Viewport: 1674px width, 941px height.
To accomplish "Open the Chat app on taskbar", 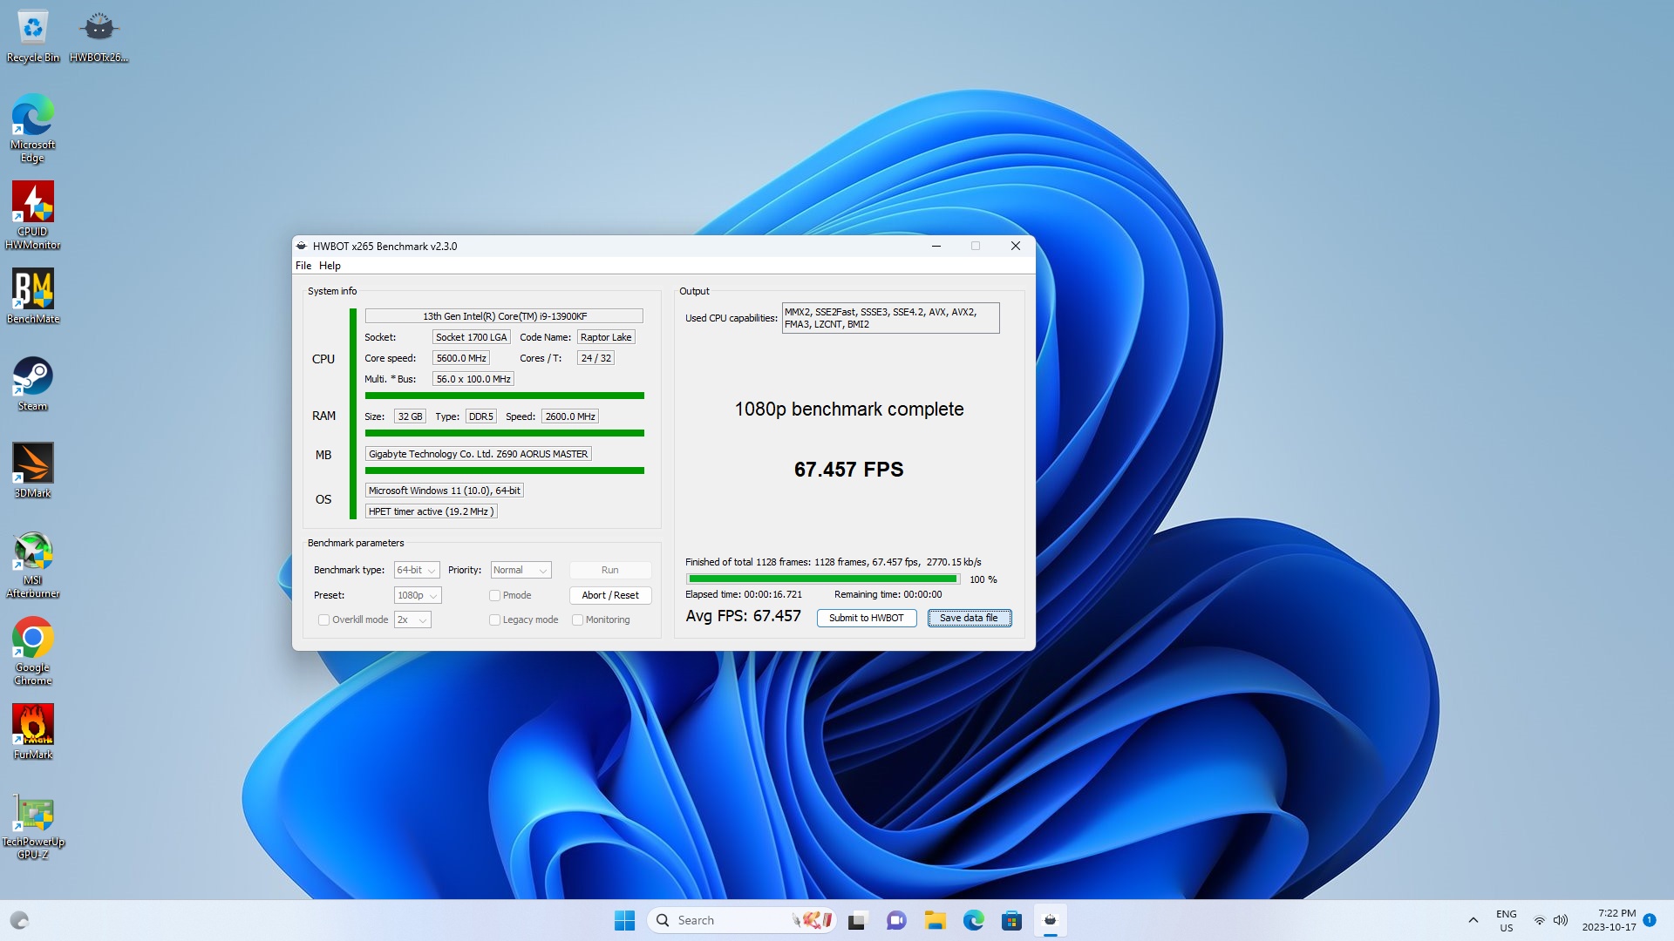I will (x=896, y=920).
